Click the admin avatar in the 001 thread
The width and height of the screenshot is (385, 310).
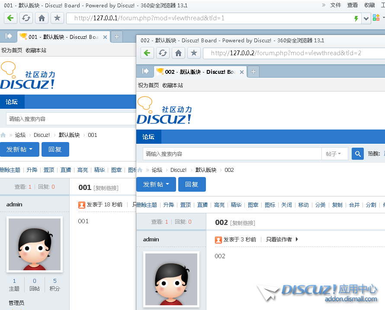point(35,244)
